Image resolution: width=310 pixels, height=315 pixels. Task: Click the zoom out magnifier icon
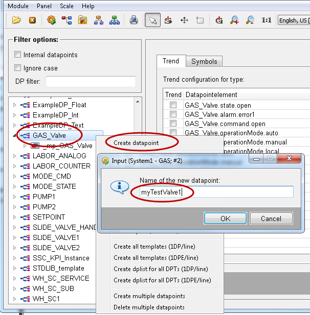tap(250, 20)
